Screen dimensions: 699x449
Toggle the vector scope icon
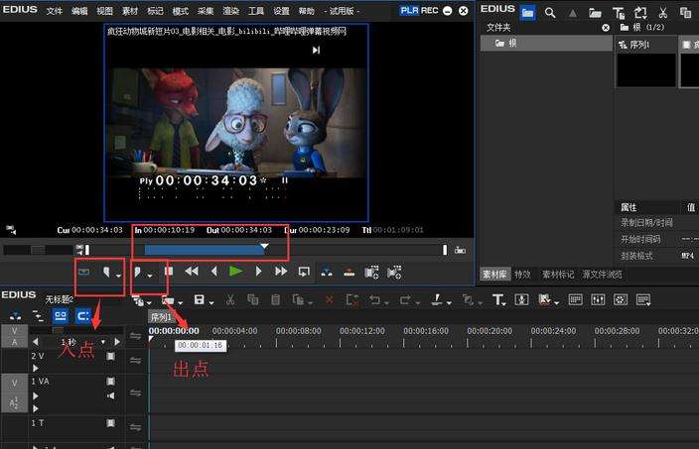pos(621,300)
